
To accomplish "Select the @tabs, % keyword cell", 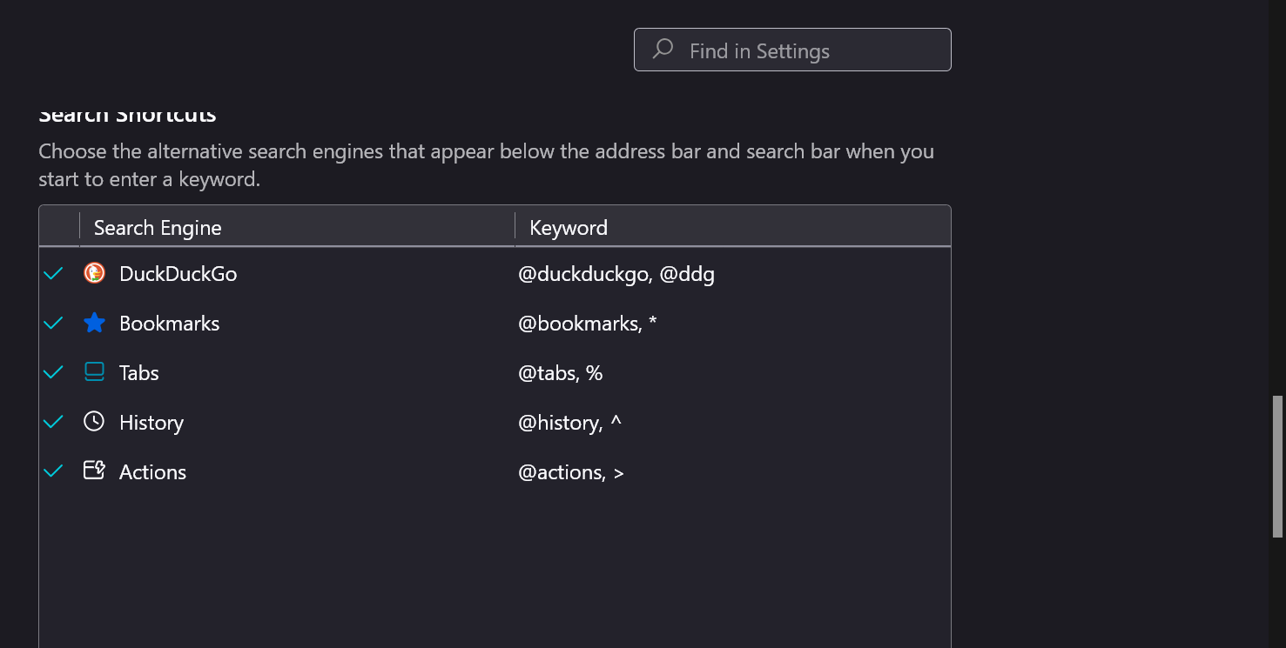I will (x=561, y=373).
